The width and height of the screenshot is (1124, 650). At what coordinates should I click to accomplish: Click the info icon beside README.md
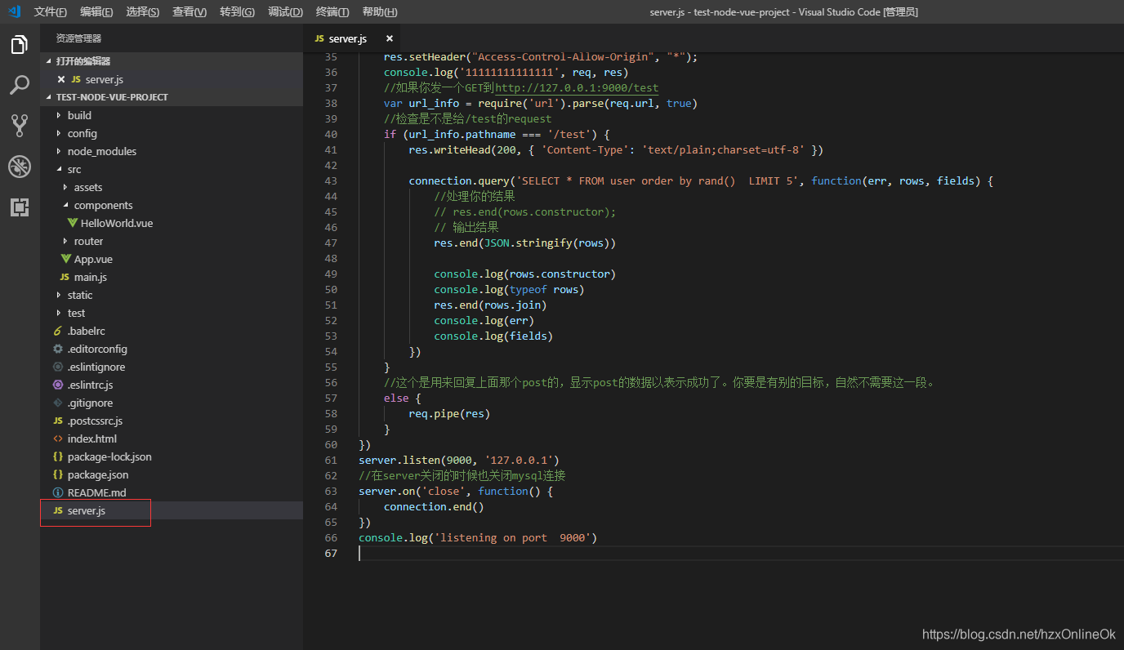pos(59,492)
